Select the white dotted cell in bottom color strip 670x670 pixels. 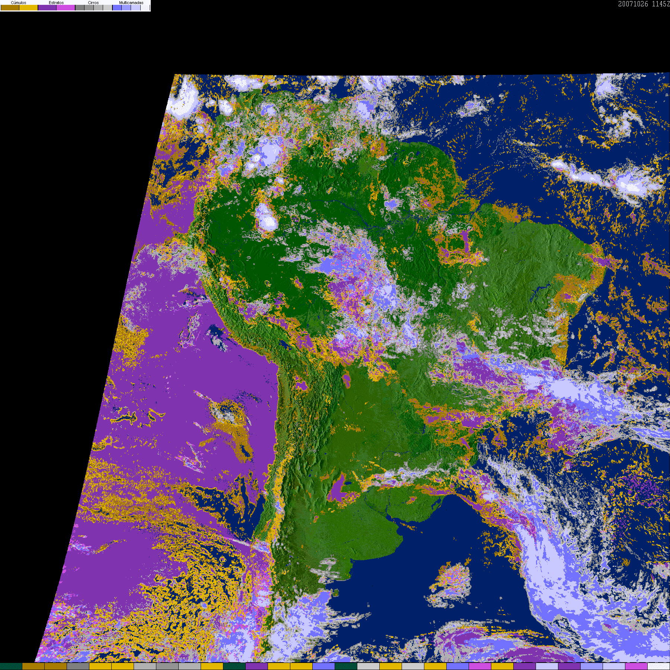[659, 666]
